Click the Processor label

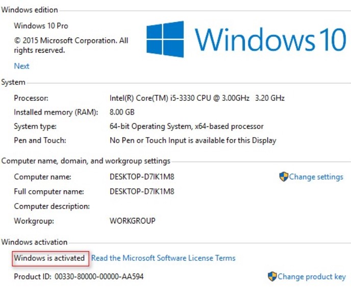[31, 98]
